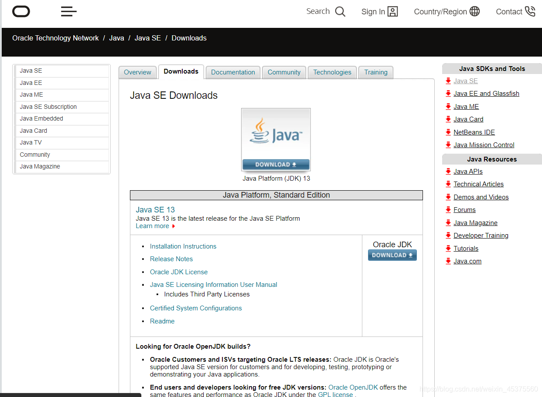Select Java EE in left sidebar

61,83
